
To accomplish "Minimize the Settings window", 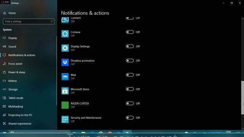I will (x=223, y=3).
